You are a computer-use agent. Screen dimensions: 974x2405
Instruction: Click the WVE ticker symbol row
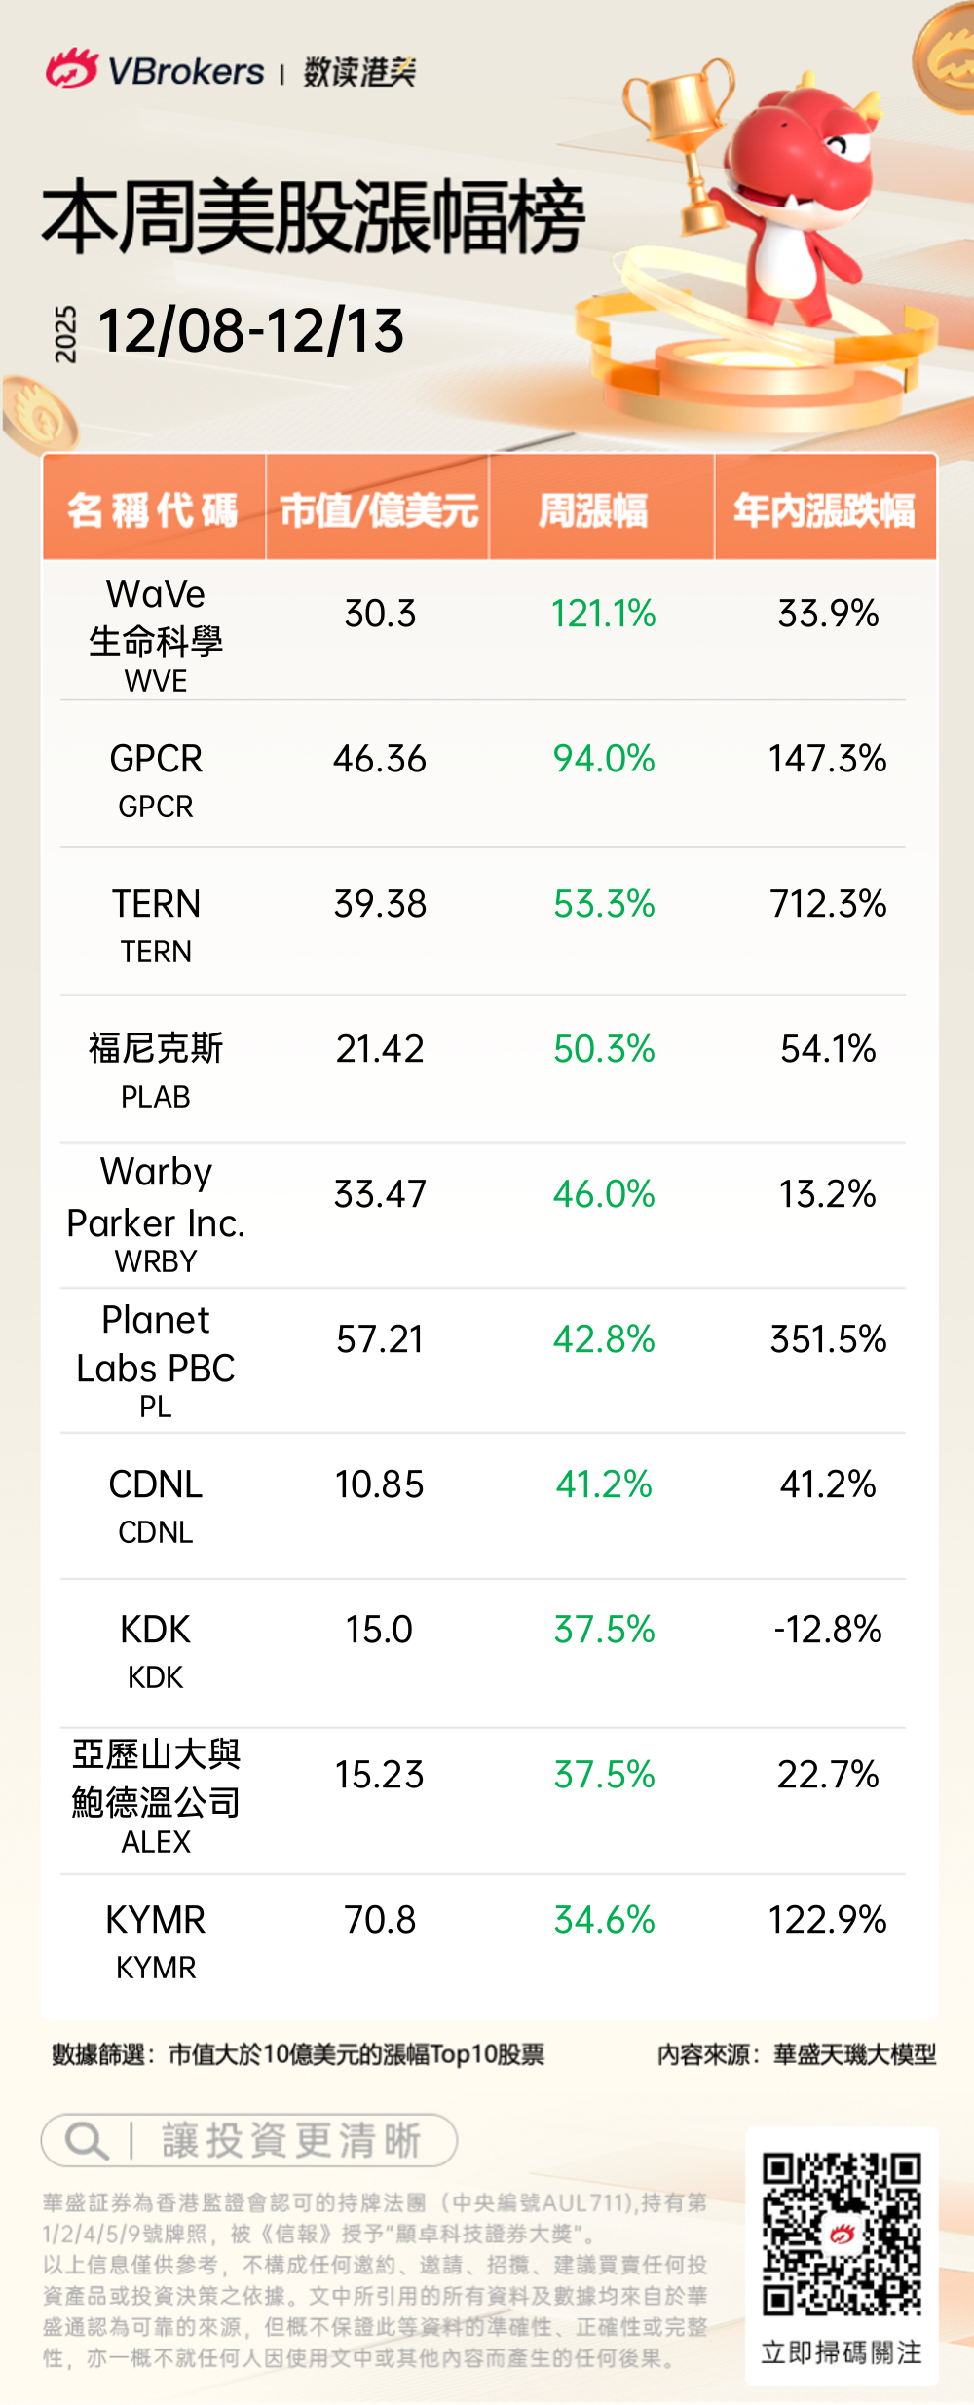point(156,681)
